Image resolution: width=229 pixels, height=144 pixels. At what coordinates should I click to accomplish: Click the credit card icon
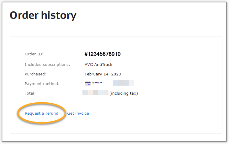88,84
